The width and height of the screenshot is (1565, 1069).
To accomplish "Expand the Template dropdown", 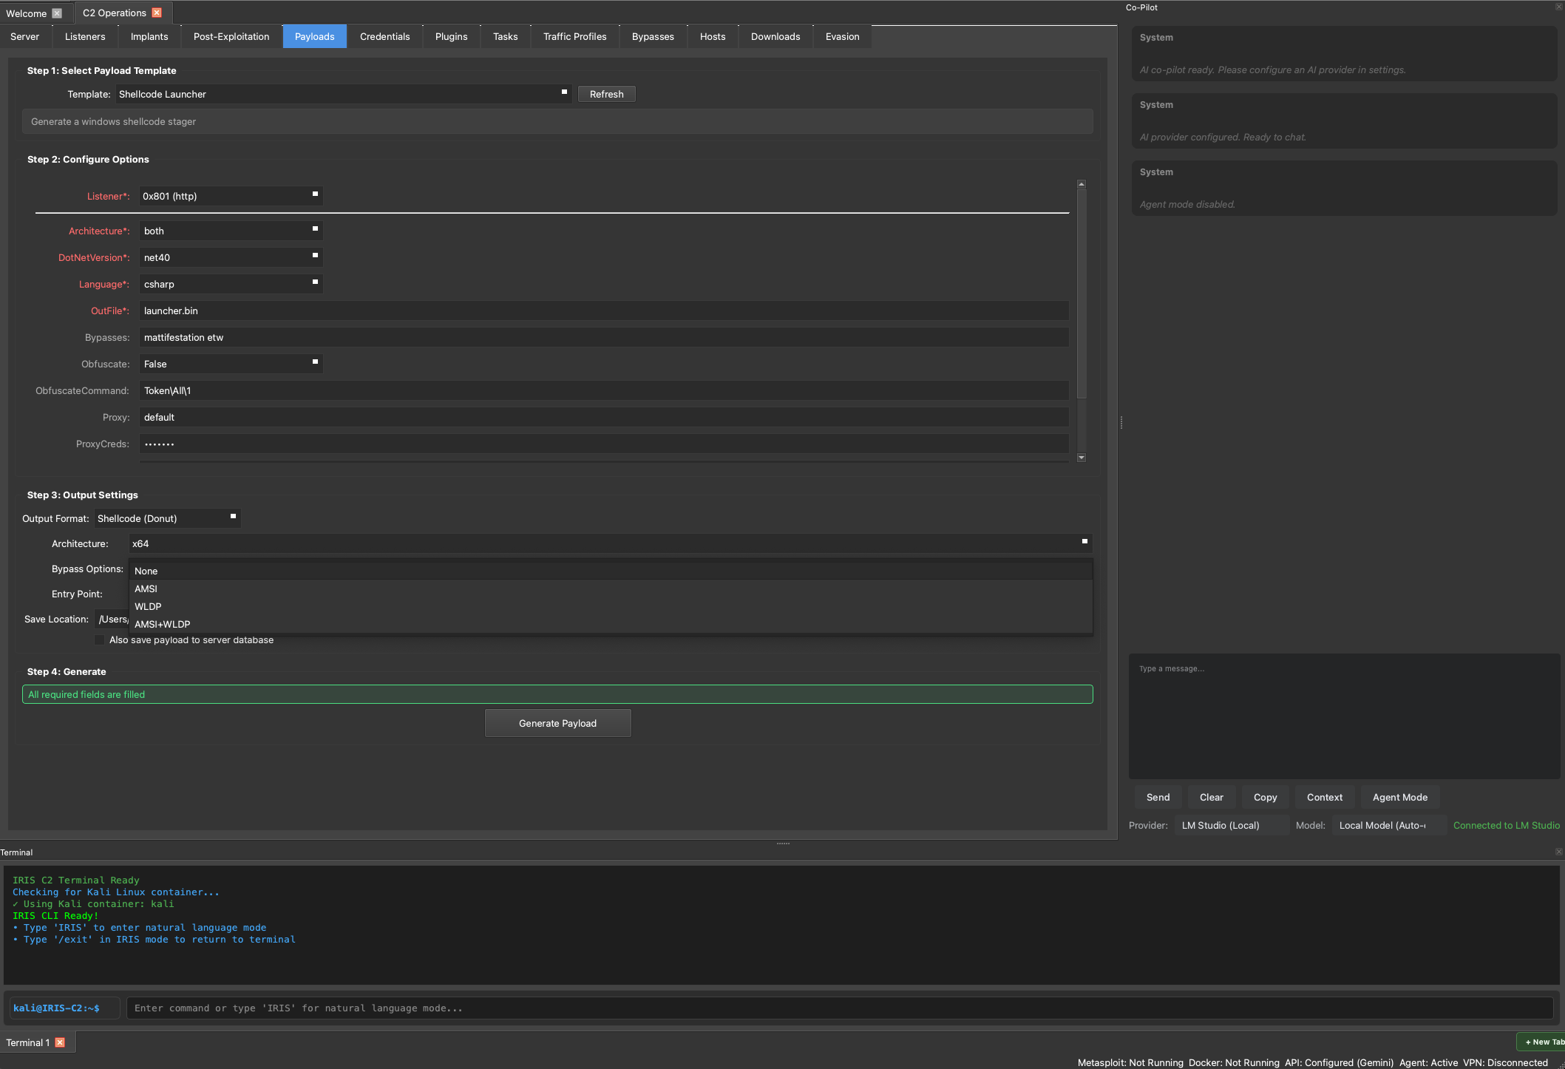I will [343, 94].
